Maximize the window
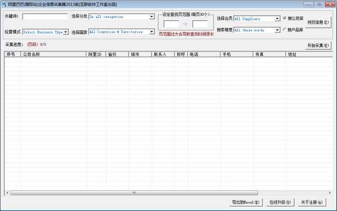The image size is (337, 211). [x=320, y=4]
